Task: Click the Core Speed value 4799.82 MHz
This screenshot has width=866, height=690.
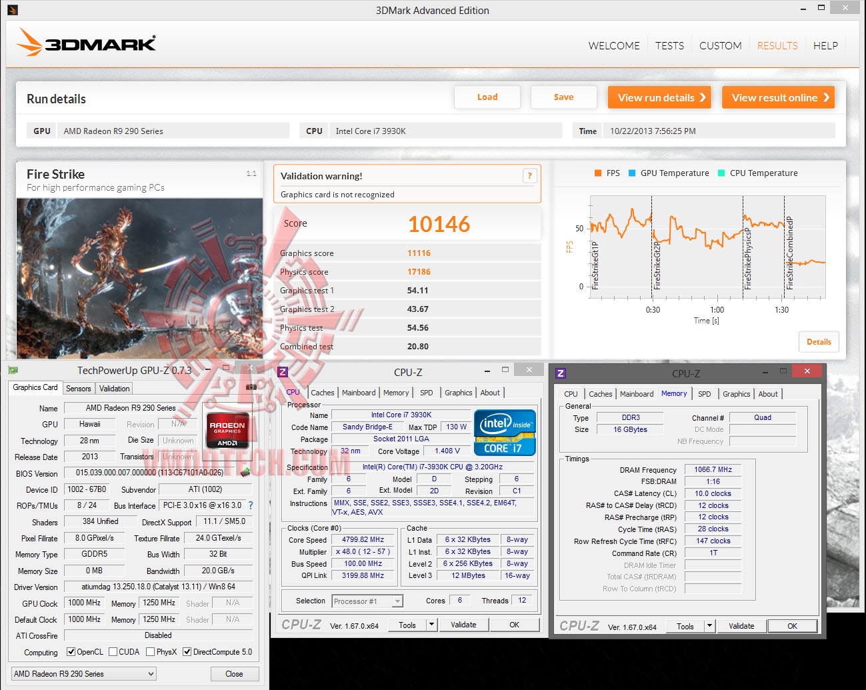Action: point(363,539)
